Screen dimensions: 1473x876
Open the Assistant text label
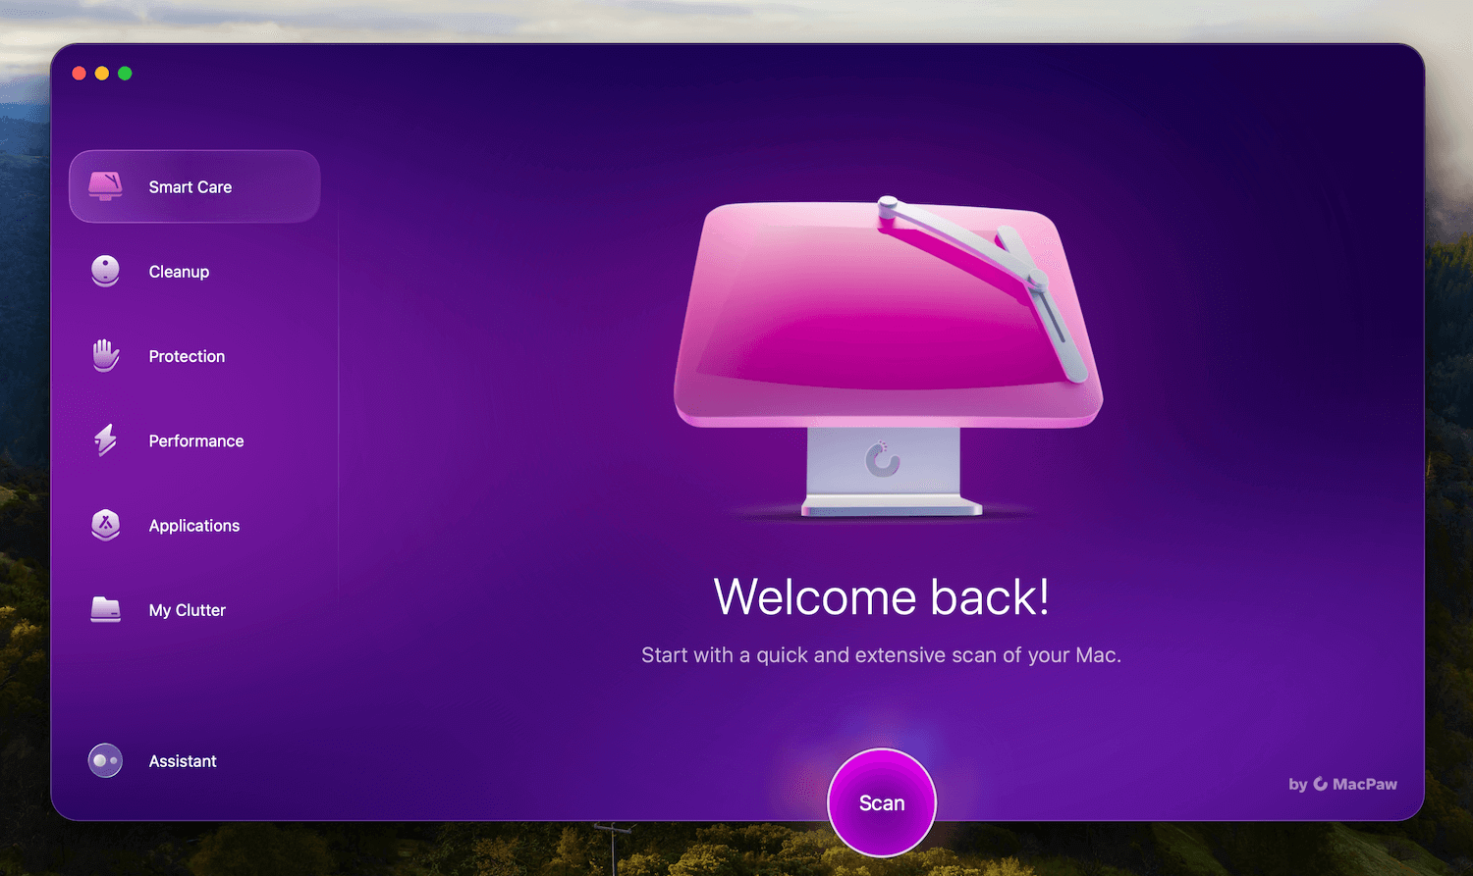click(183, 761)
